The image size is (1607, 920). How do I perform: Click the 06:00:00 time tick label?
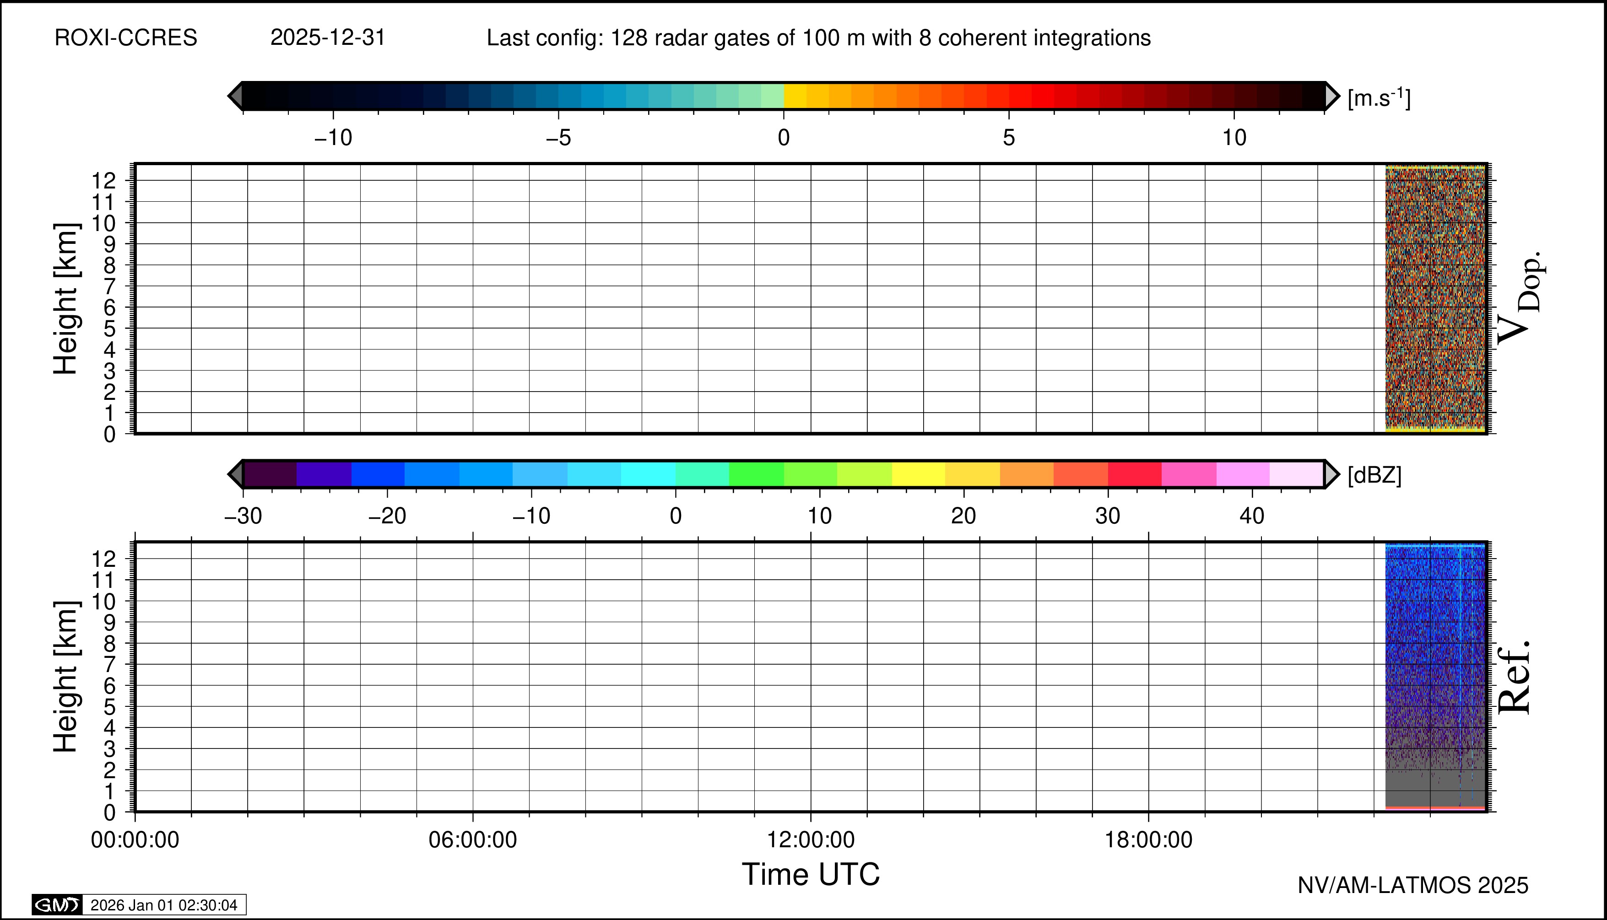pyautogui.click(x=472, y=840)
